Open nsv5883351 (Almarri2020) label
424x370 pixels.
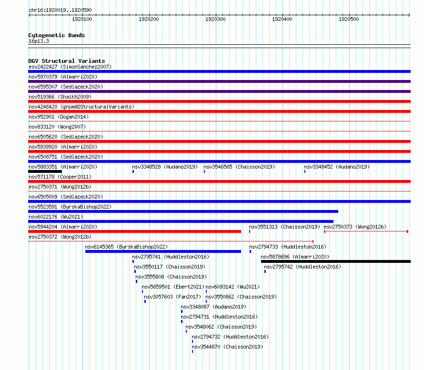click(63, 167)
